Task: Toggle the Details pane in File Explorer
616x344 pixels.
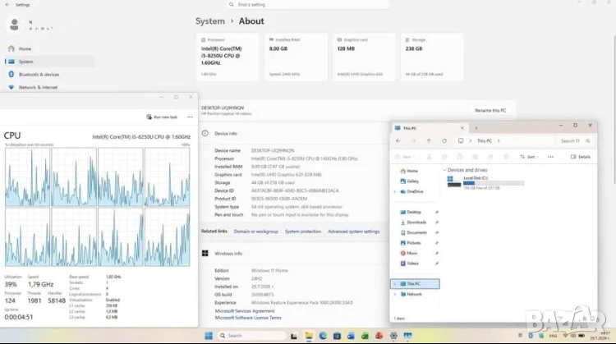Action: pos(581,157)
